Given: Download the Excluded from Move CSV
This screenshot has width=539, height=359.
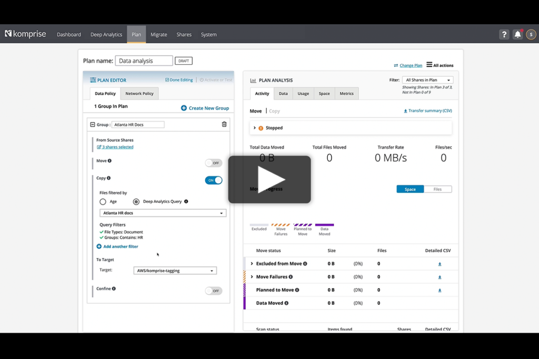Looking at the screenshot, I should pos(440,263).
